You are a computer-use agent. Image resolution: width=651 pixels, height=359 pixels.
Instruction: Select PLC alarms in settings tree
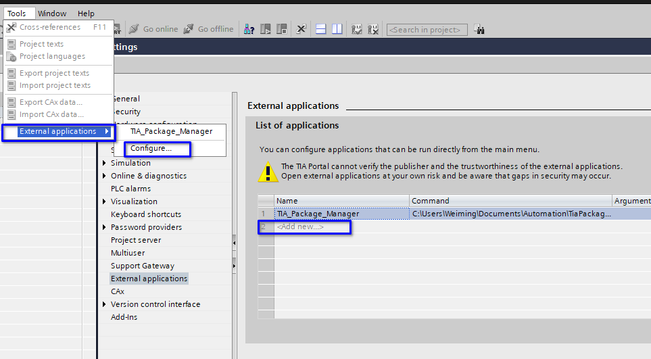[130, 189]
